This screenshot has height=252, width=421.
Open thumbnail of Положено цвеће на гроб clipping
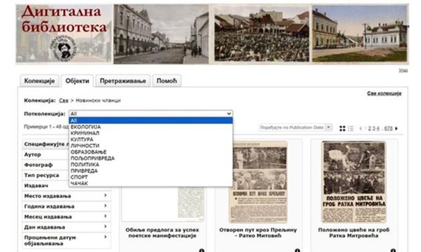tap(354, 182)
